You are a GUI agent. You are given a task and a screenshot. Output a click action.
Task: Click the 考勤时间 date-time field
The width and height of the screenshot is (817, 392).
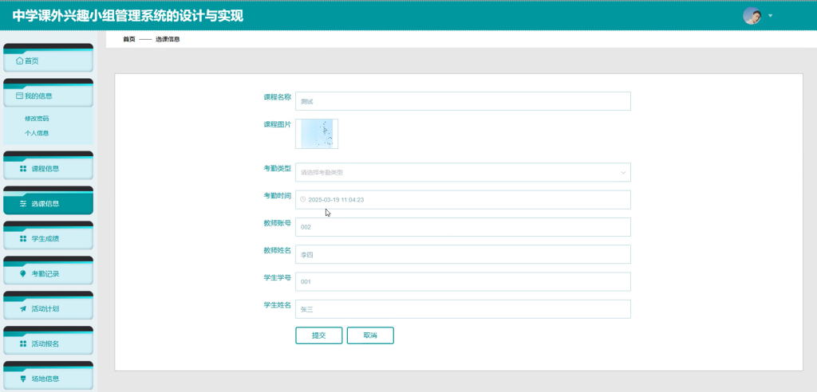464,200
